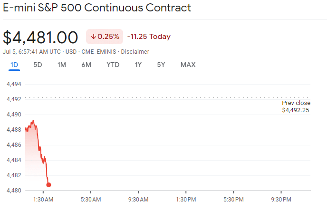Image resolution: width=327 pixels, height=211 pixels.
Task: Select the 1D time range tab
Action: [x=14, y=65]
